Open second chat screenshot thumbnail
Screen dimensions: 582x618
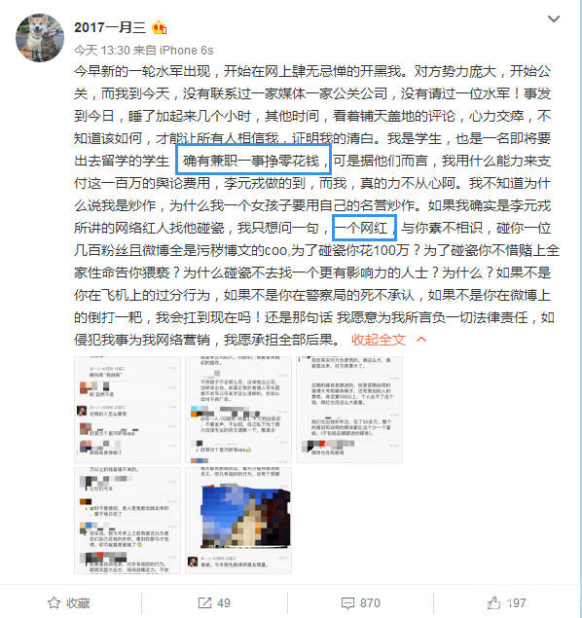coord(238,409)
